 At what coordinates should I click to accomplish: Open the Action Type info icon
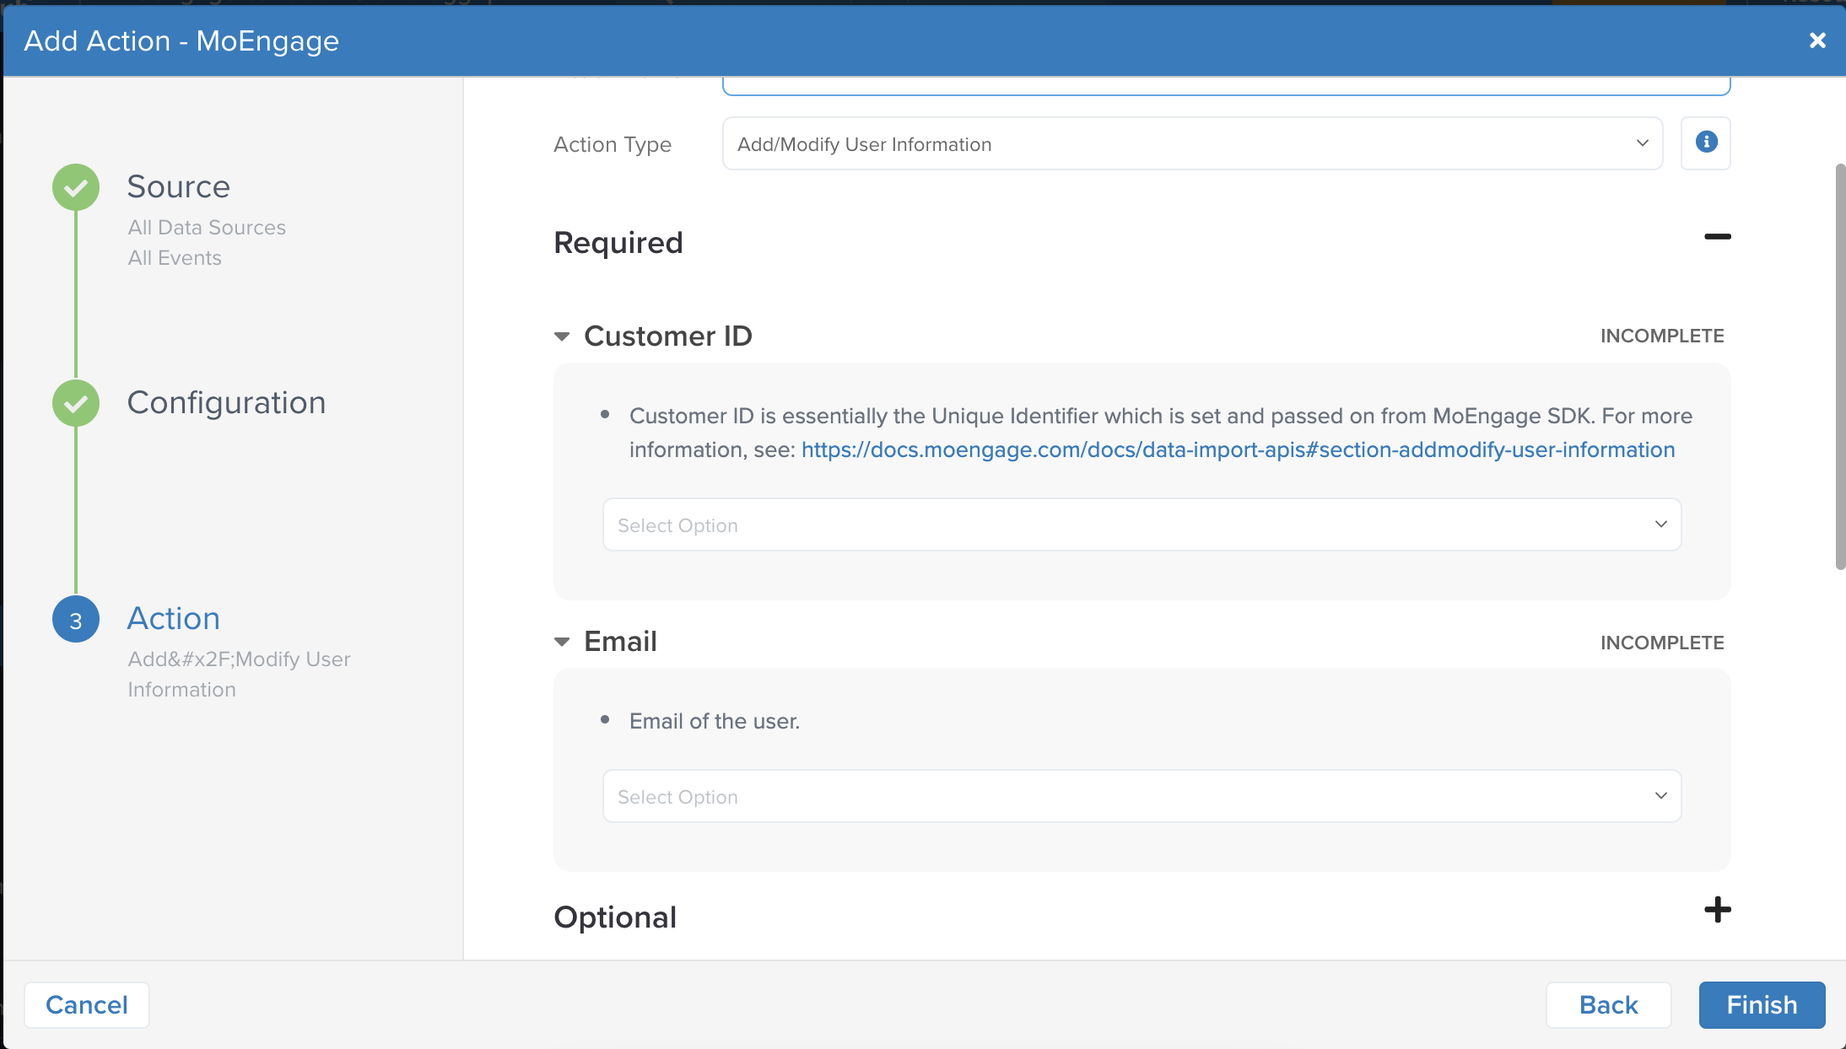[x=1705, y=143]
